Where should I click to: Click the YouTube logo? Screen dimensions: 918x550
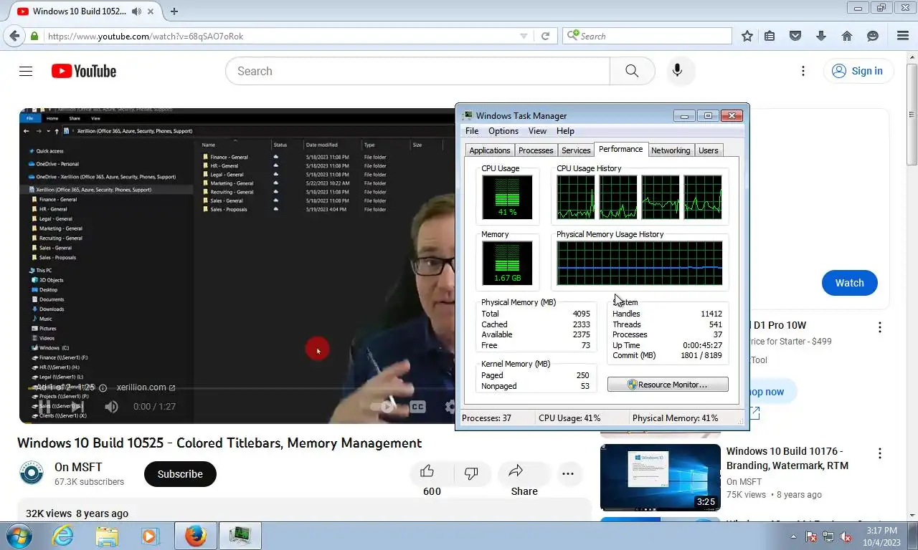click(x=84, y=71)
